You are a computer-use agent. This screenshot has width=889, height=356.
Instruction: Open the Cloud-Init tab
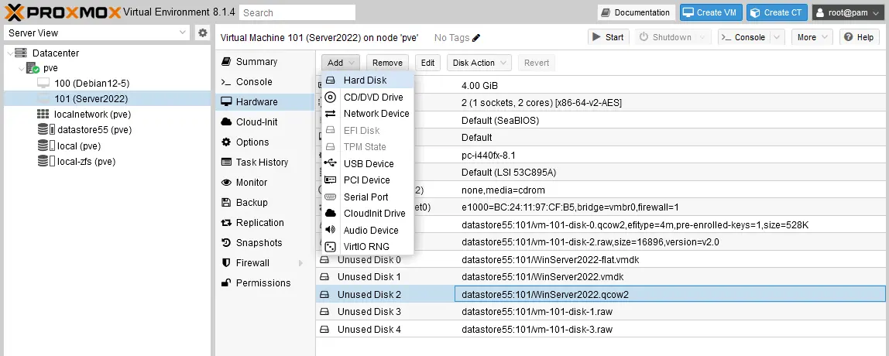point(266,122)
